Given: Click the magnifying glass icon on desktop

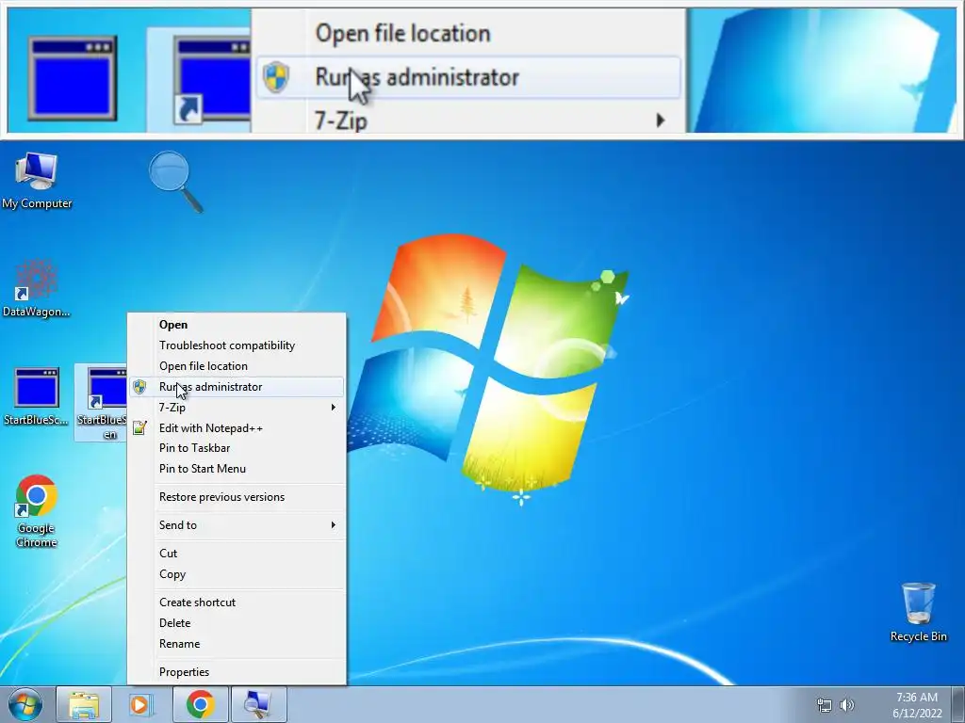Looking at the screenshot, I should coord(175,182).
